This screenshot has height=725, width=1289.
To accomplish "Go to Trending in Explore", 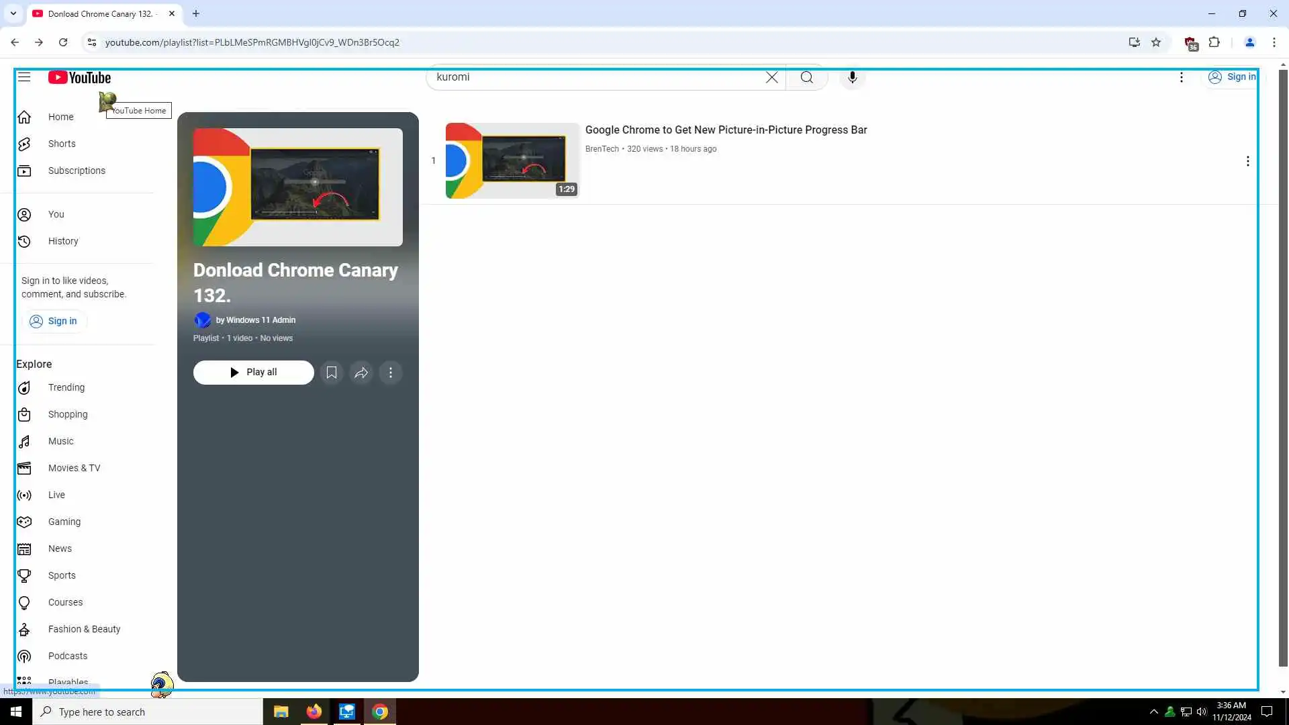I will (x=66, y=387).
